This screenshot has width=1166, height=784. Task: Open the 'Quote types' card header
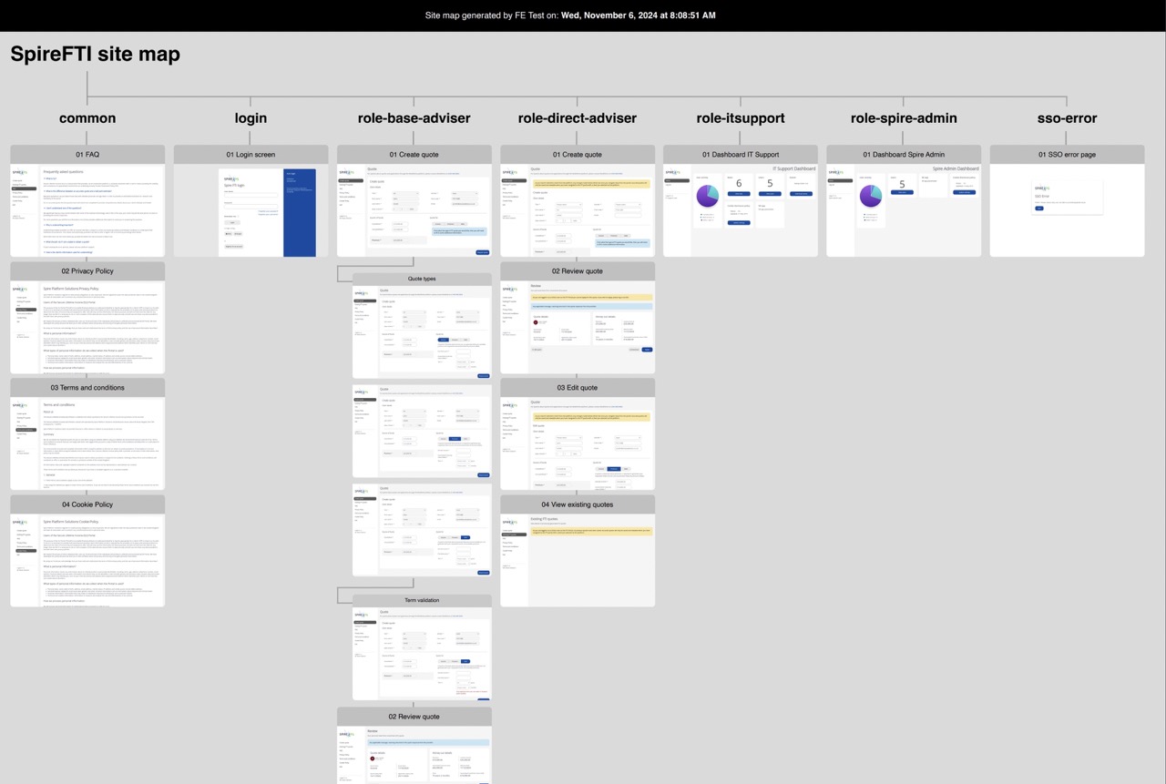[422, 279]
